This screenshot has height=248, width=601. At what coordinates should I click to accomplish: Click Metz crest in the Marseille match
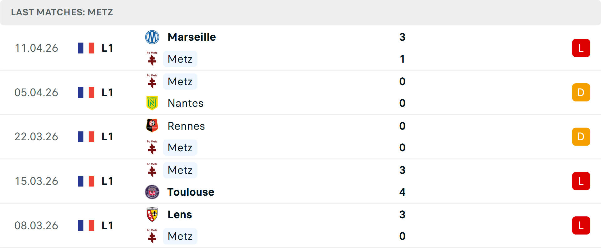(152, 59)
